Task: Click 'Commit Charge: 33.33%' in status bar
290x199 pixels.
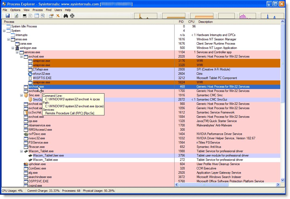Action: coord(43,191)
